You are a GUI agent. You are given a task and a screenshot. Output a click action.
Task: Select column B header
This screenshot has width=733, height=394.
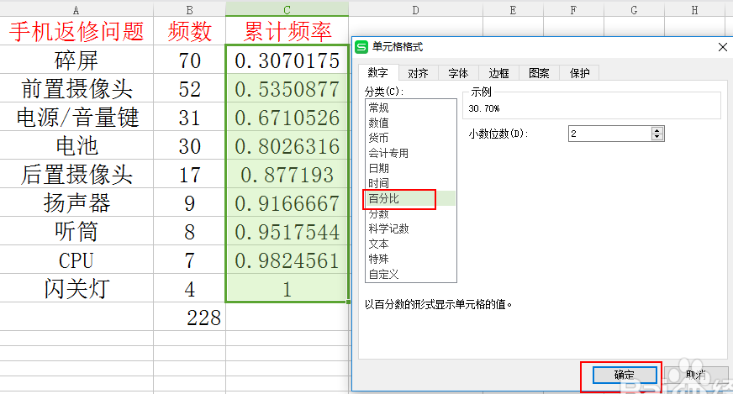(189, 10)
